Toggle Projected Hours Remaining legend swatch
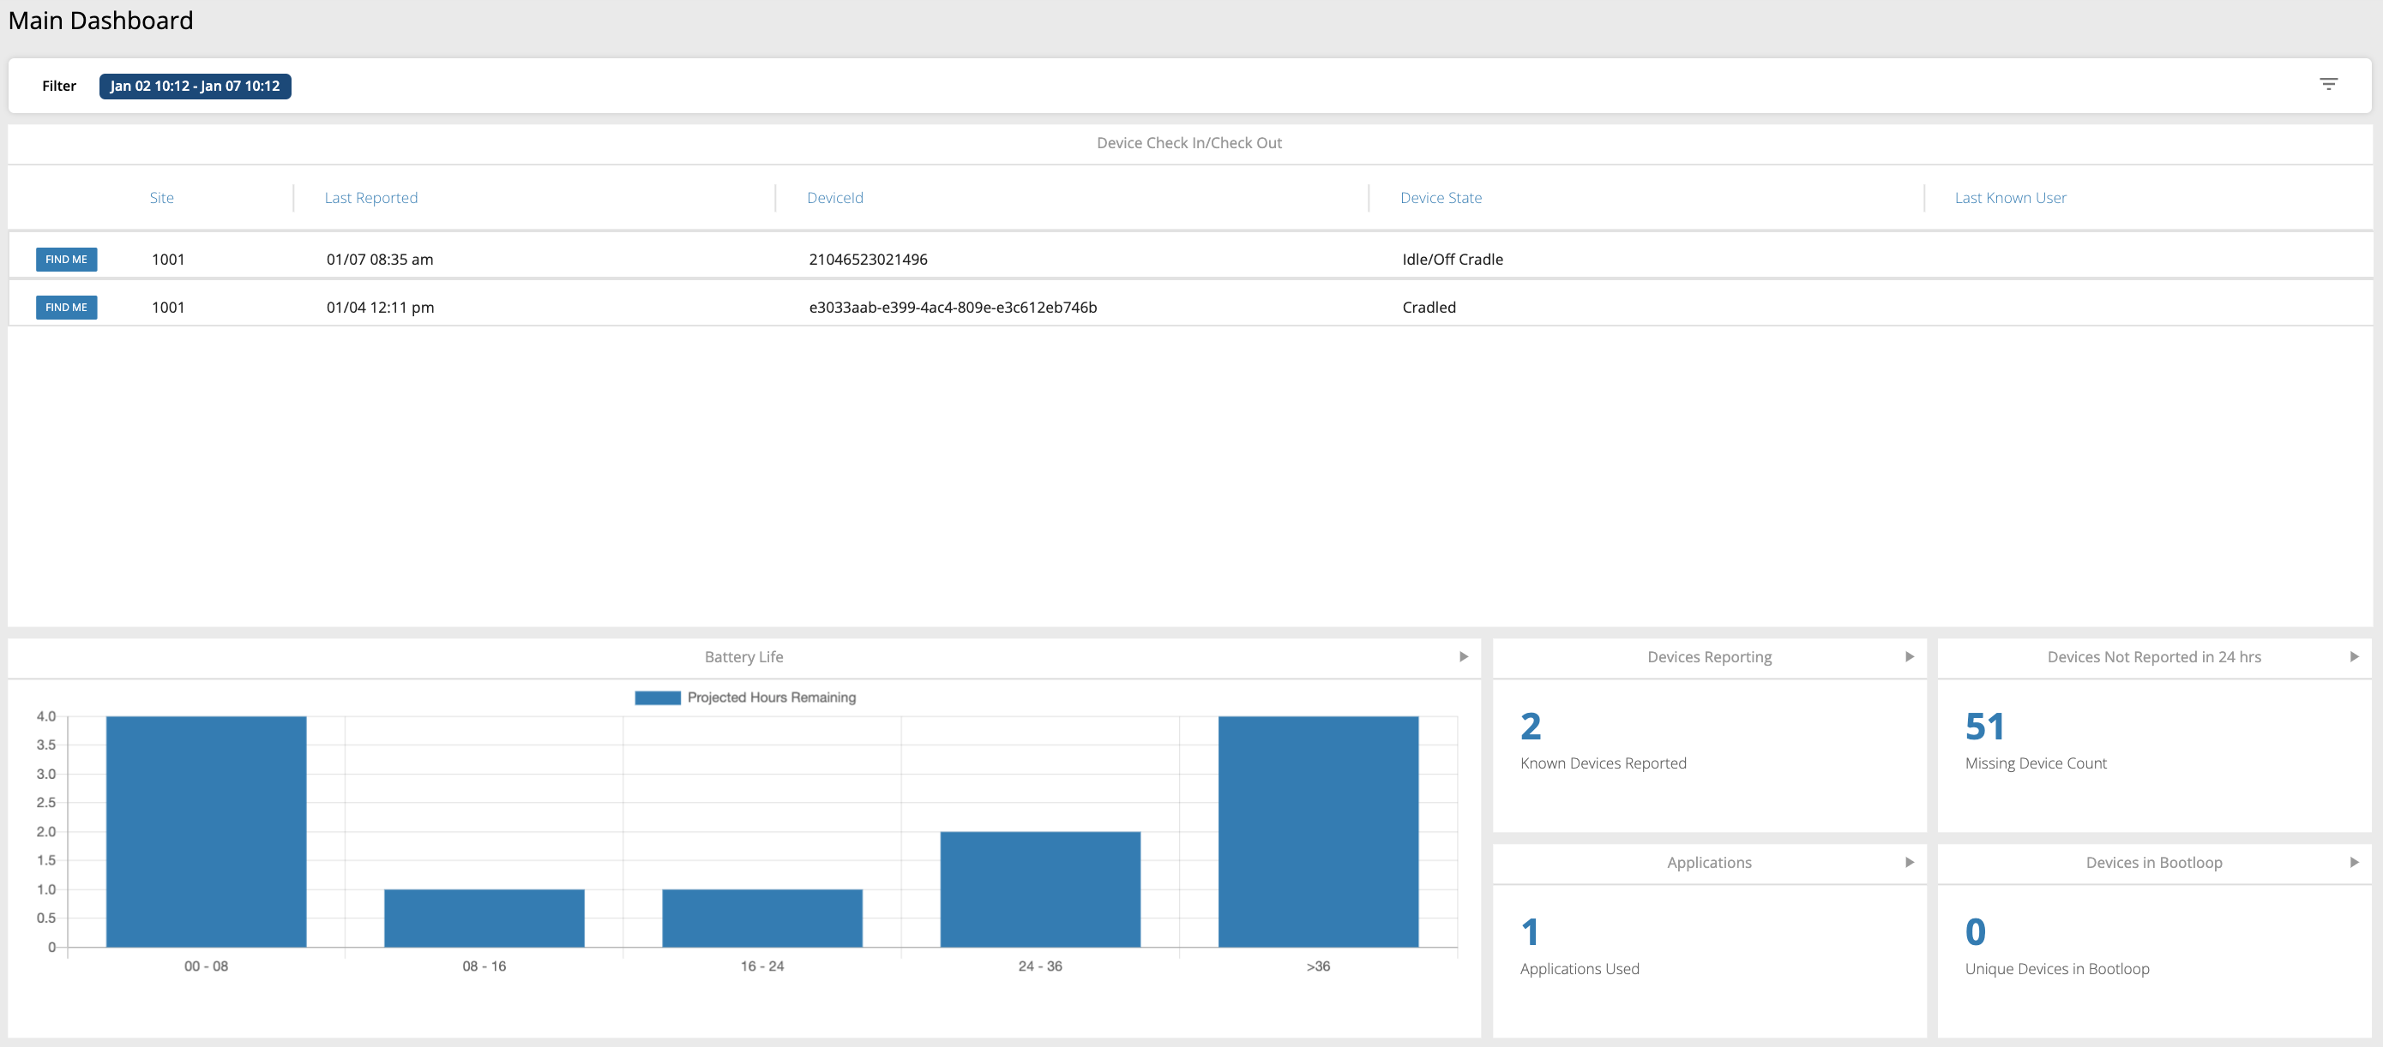 click(658, 697)
